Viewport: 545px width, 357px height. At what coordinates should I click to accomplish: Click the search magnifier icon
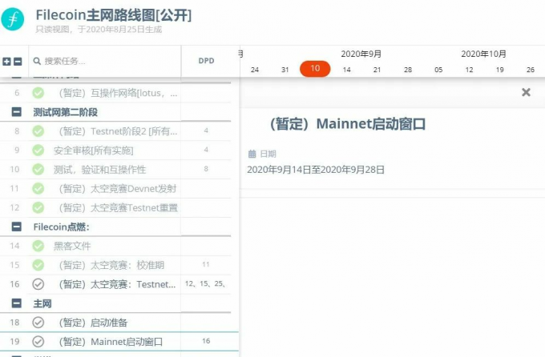click(x=37, y=62)
